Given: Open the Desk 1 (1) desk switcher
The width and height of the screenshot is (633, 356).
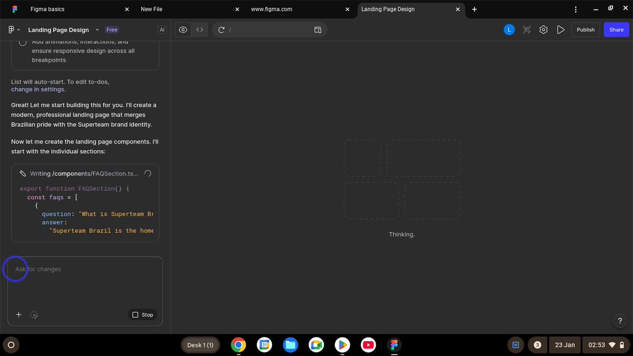Looking at the screenshot, I should tap(200, 345).
